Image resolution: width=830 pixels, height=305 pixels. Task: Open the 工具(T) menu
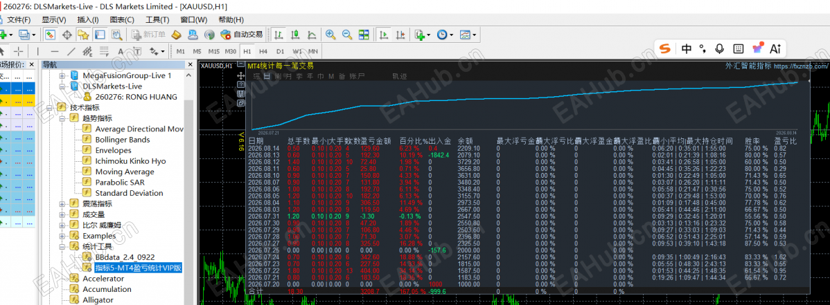157,19
